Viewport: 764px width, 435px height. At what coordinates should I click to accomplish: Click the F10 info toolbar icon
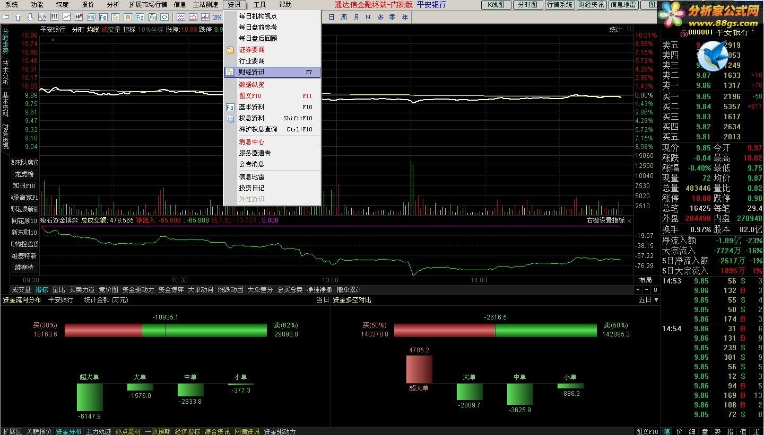[x=103, y=17]
